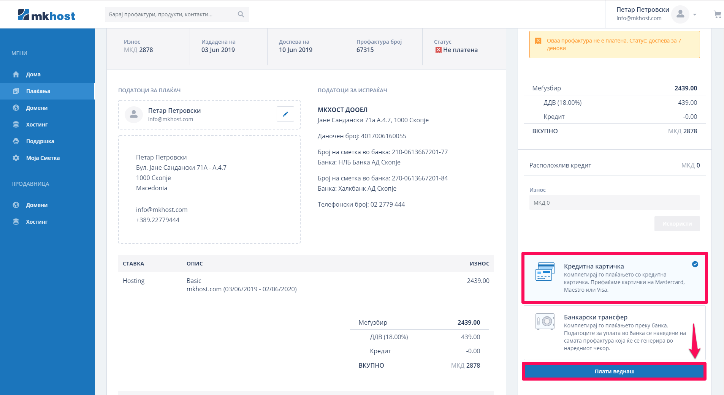The width and height of the screenshot is (724, 395).
Task: Open the shopping cart
Action: (717, 14)
